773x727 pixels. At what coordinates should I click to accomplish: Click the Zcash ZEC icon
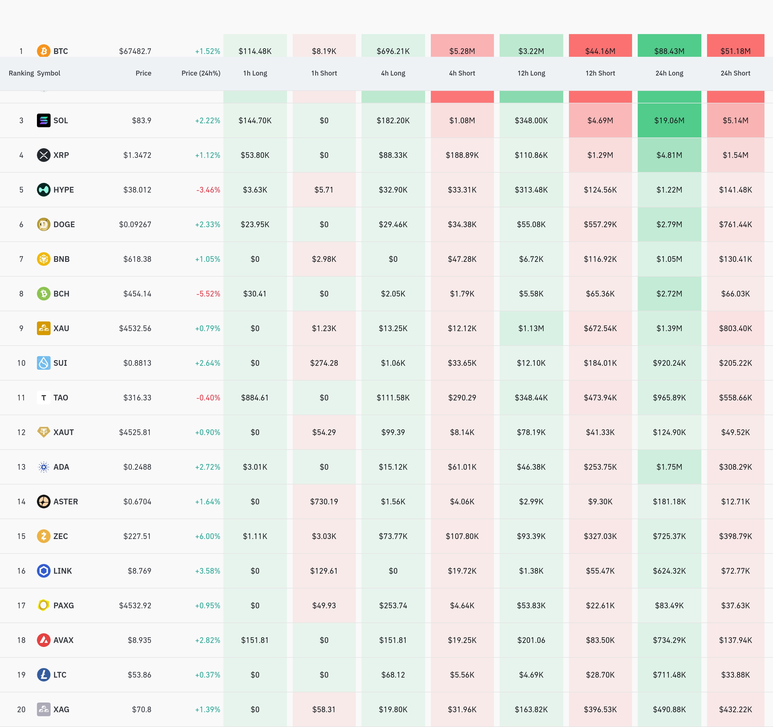coord(43,536)
